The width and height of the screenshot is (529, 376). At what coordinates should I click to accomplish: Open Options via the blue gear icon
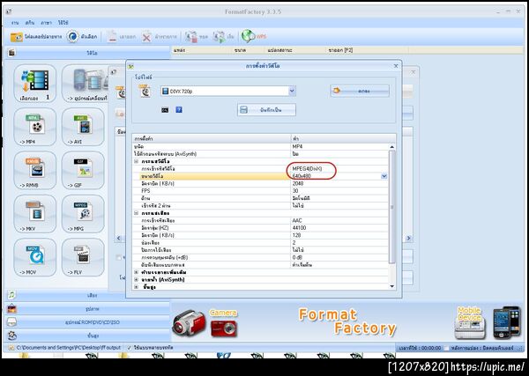[72, 36]
